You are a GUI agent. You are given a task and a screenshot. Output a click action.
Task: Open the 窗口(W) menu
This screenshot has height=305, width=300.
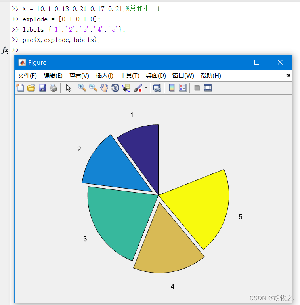(x=183, y=76)
